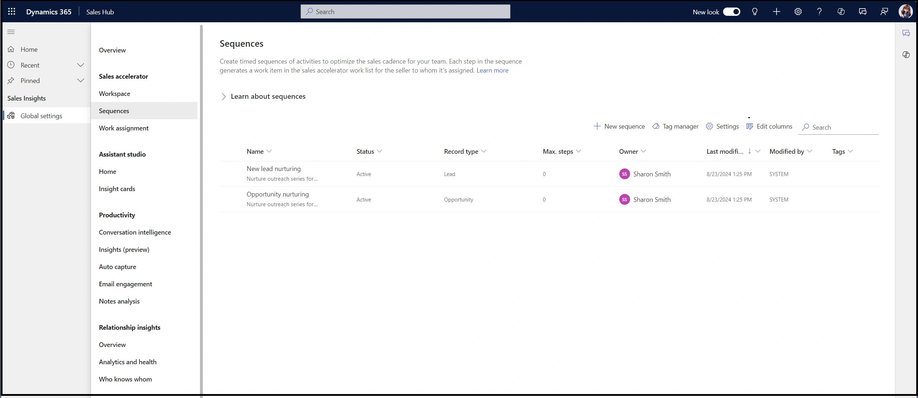The image size is (918, 398).
Task: Disable the New look toggle
Action: (731, 11)
